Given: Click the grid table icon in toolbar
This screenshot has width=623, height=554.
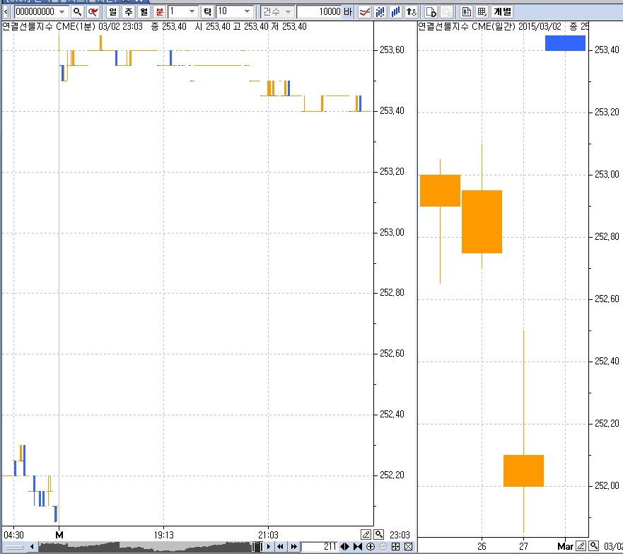Looking at the screenshot, I should coord(482,12).
